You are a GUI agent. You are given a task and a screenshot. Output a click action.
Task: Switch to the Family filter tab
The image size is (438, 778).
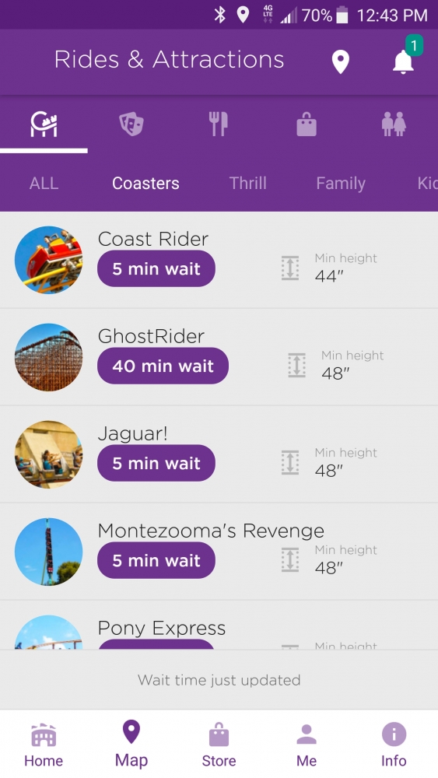(x=341, y=183)
